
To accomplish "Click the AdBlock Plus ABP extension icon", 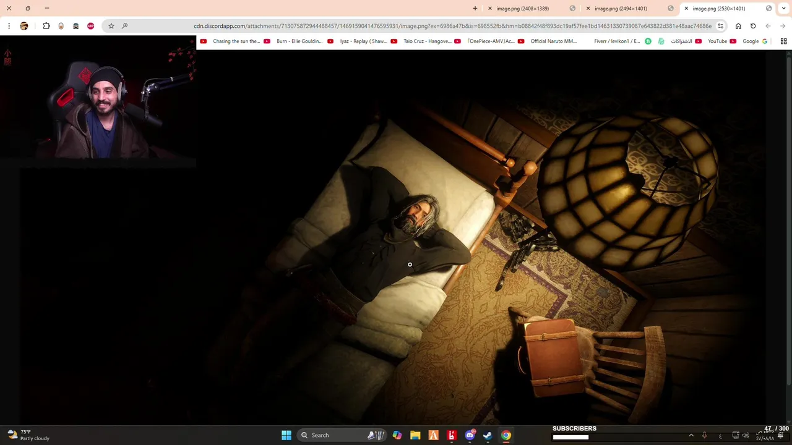I will [91, 26].
